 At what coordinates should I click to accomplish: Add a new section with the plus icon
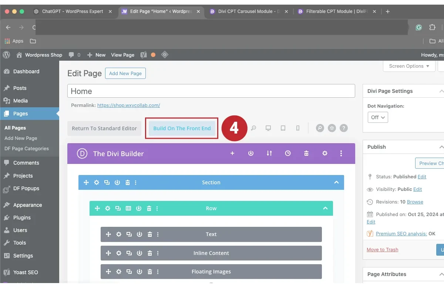pos(232,153)
